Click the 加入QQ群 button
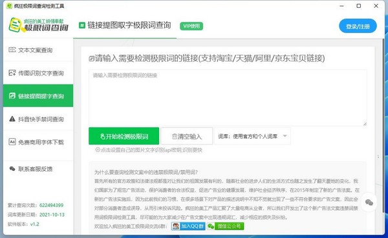Viewport: 388px width, 238px height. pyautogui.click(x=188, y=226)
